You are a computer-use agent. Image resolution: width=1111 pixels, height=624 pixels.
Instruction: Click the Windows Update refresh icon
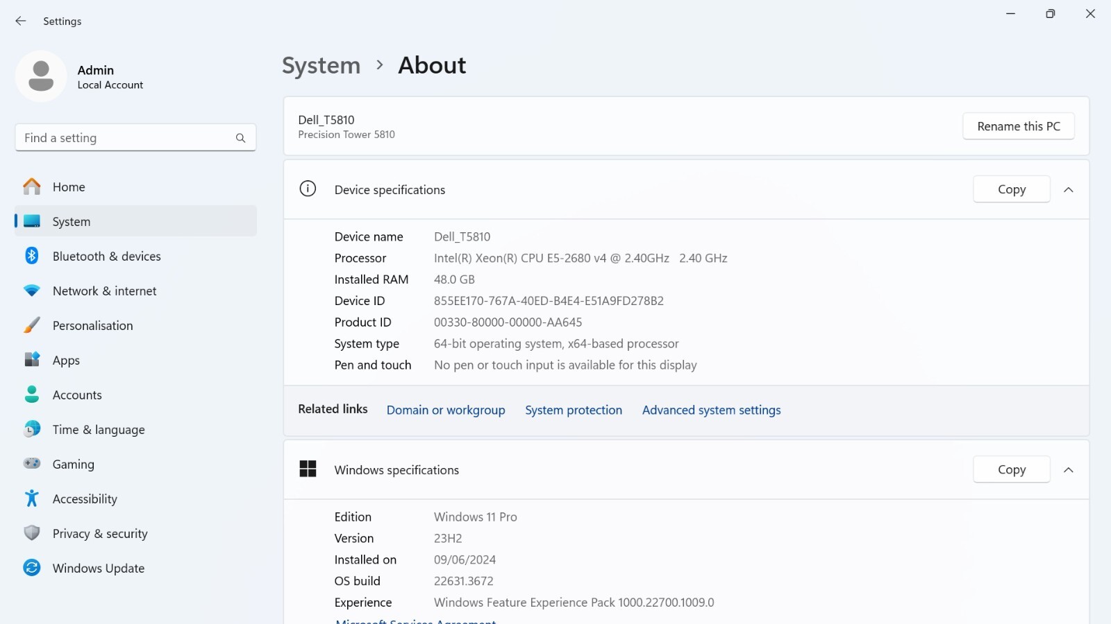32,568
